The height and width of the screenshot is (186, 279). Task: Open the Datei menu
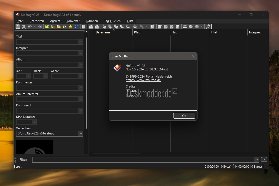tap(20, 21)
